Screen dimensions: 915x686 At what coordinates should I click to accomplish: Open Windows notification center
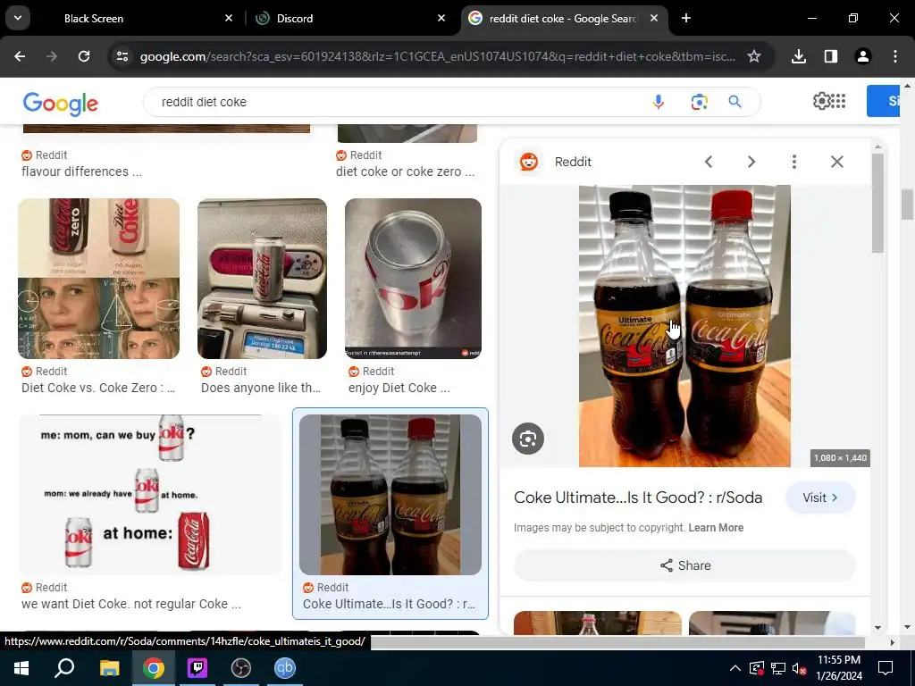[x=886, y=668]
